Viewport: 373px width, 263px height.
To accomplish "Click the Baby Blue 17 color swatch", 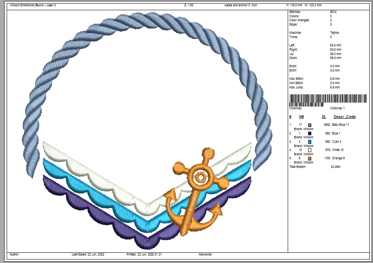I will (x=310, y=125).
